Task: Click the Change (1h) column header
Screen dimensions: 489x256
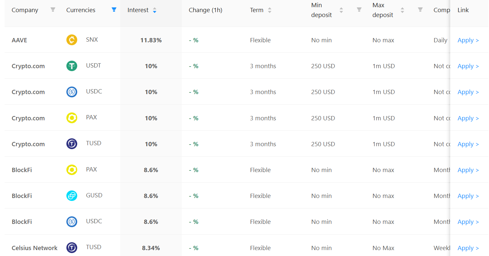Action: pyautogui.click(x=205, y=10)
